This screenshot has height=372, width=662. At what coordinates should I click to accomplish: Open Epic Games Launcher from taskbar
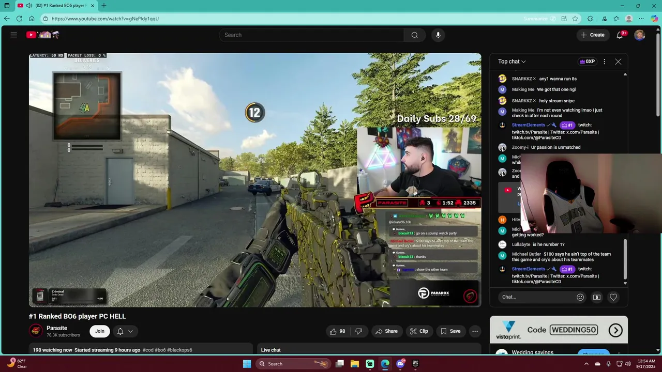tap(415, 364)
